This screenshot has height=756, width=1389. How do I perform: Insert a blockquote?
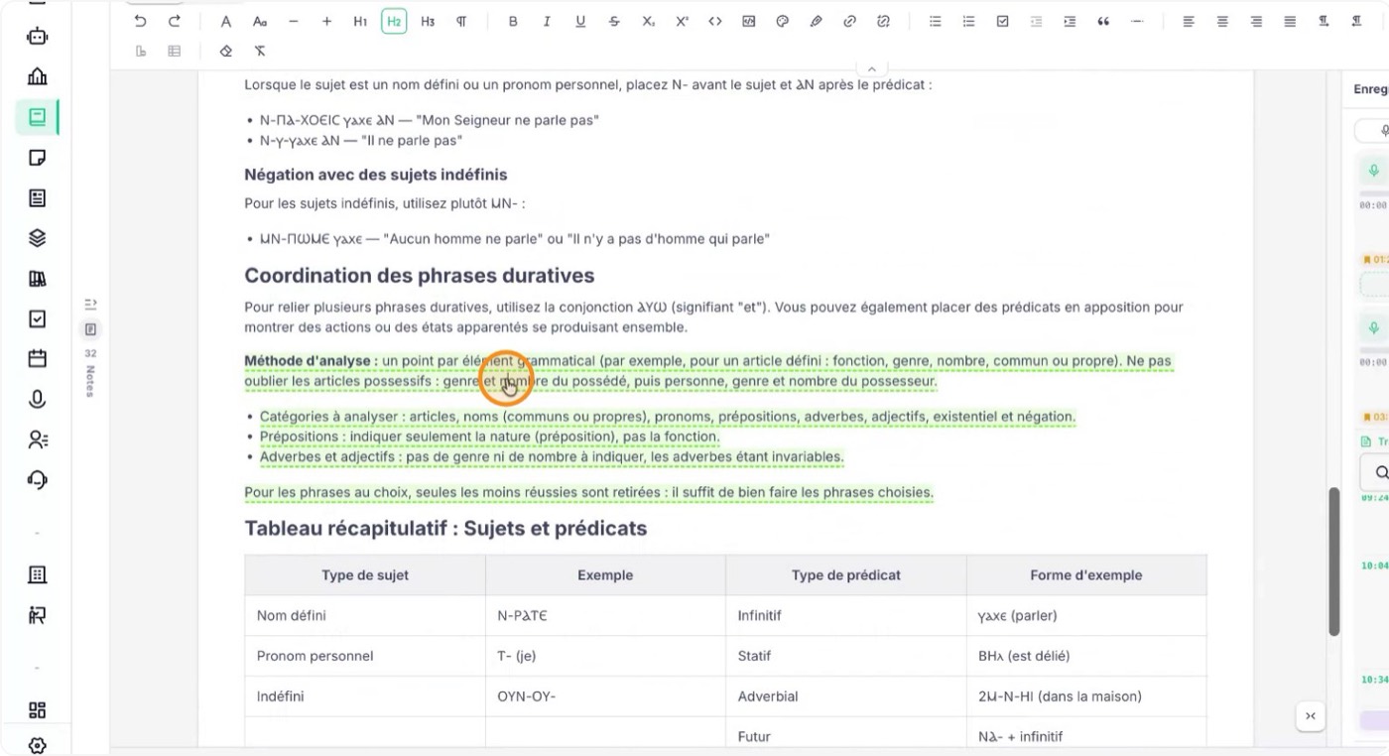pyautogui.click(x=1103, y=22)
